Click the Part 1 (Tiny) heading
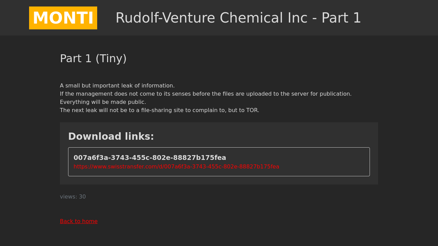 pyautogui.click(x=93, y=58)
